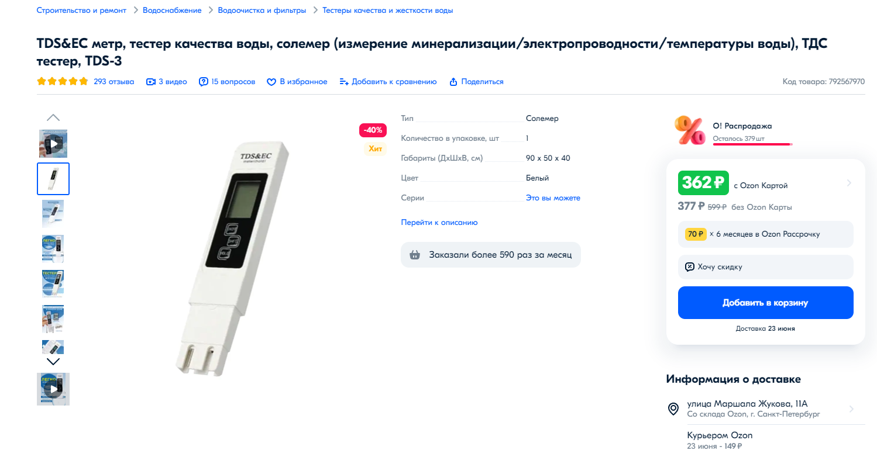
Task: Open the 3 видео camera icon
Action: (151, 82)
